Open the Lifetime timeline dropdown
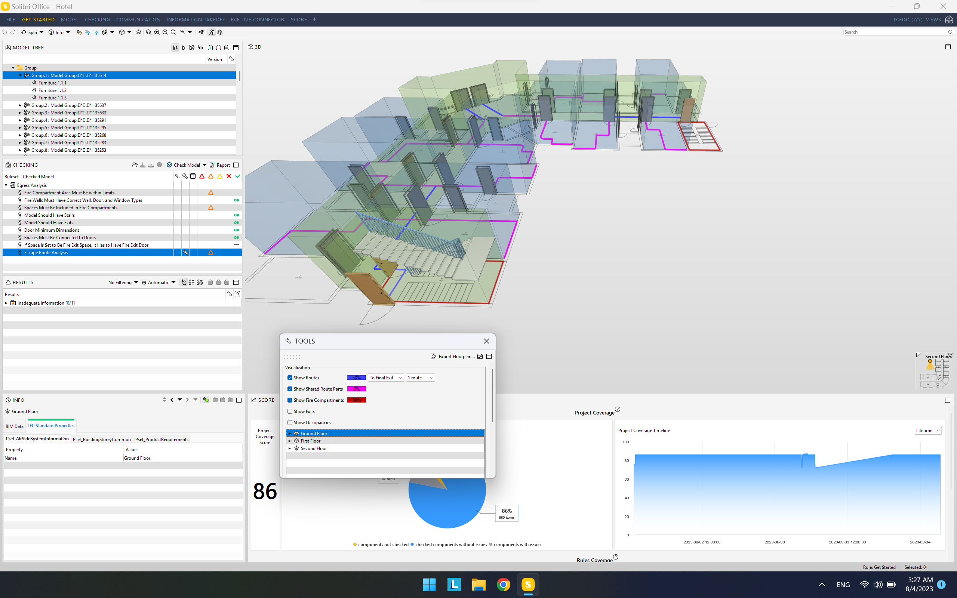This screenshot has height=598, width=957. pyautogui.click(x=928, y=430)
